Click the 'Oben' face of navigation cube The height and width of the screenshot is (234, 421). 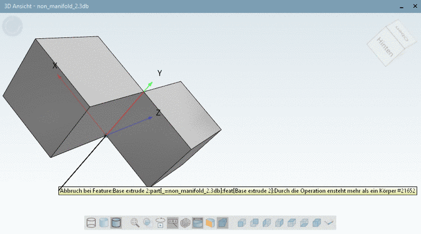(x=402, y=34)
